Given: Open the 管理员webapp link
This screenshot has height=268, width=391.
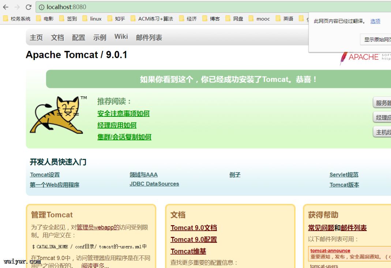Looking at the screenshot, I should pos(98,227).
